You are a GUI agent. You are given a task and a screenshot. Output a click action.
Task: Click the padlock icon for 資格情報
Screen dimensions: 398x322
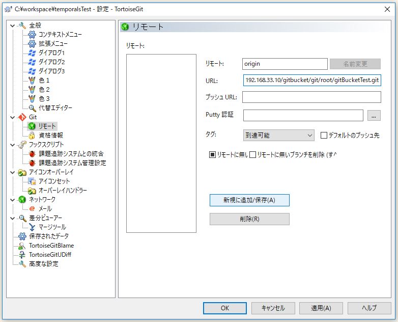click(32, 136)
